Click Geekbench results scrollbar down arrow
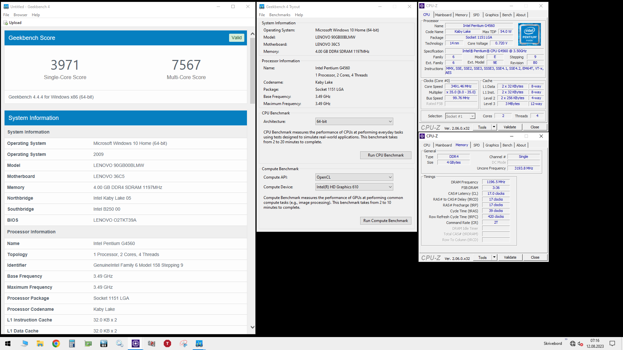Viewport: 623px width, 350px height. pos(252,327)
